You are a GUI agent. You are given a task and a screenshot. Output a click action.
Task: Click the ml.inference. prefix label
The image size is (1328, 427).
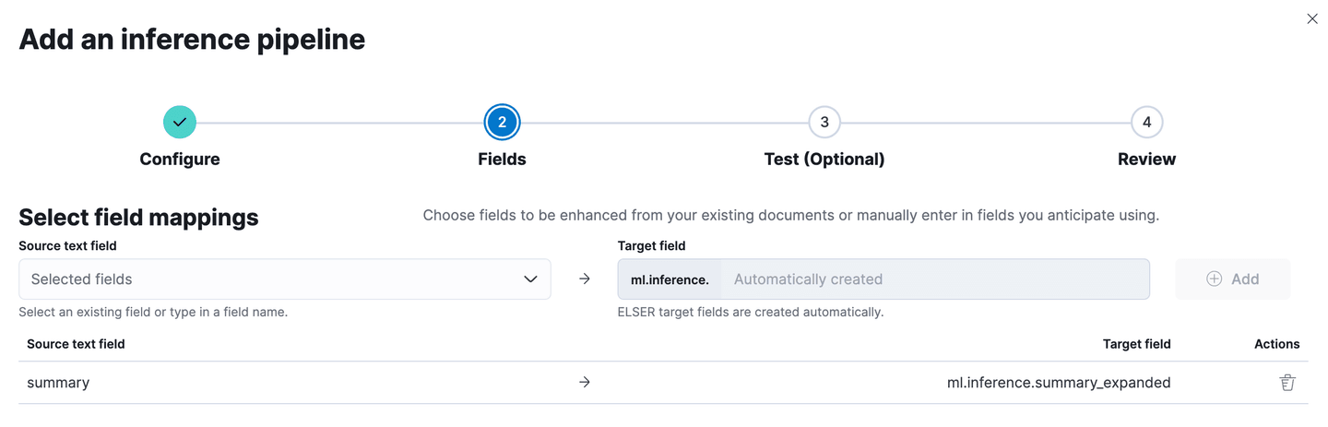point(670,279)
